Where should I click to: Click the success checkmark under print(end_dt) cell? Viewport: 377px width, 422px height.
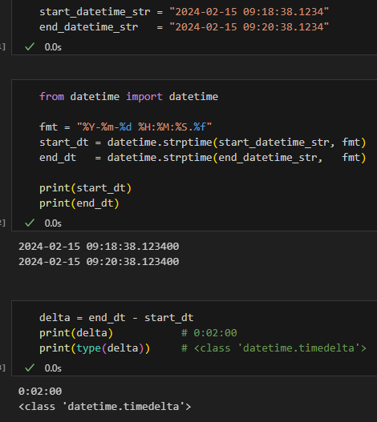pos(30,223)
